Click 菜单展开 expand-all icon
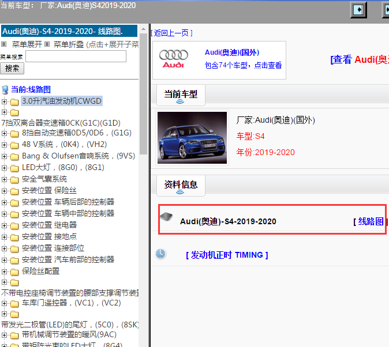The width and height of the screenshot is (389, 347). (3, 44)
